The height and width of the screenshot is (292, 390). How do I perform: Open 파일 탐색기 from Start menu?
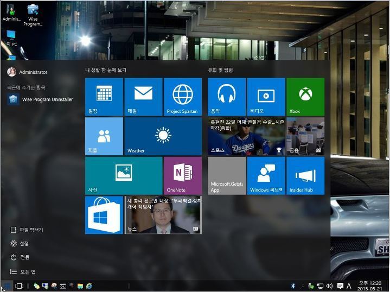pyautogui.click(x=27, y=230)
